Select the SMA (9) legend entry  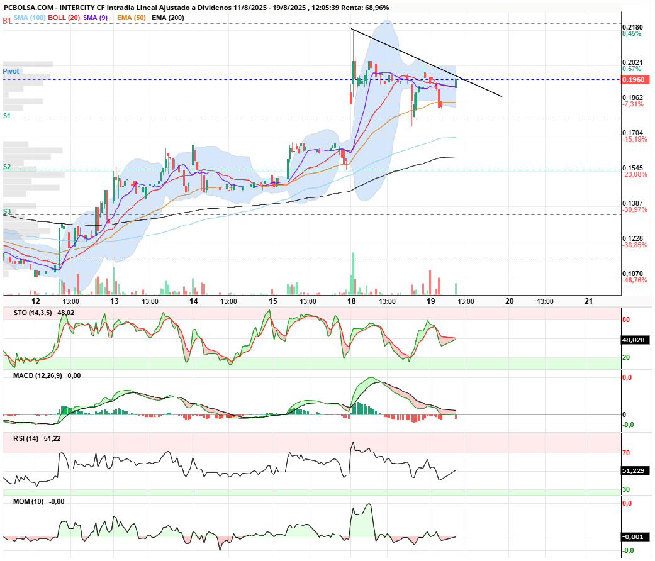click(x=95, y=18)
